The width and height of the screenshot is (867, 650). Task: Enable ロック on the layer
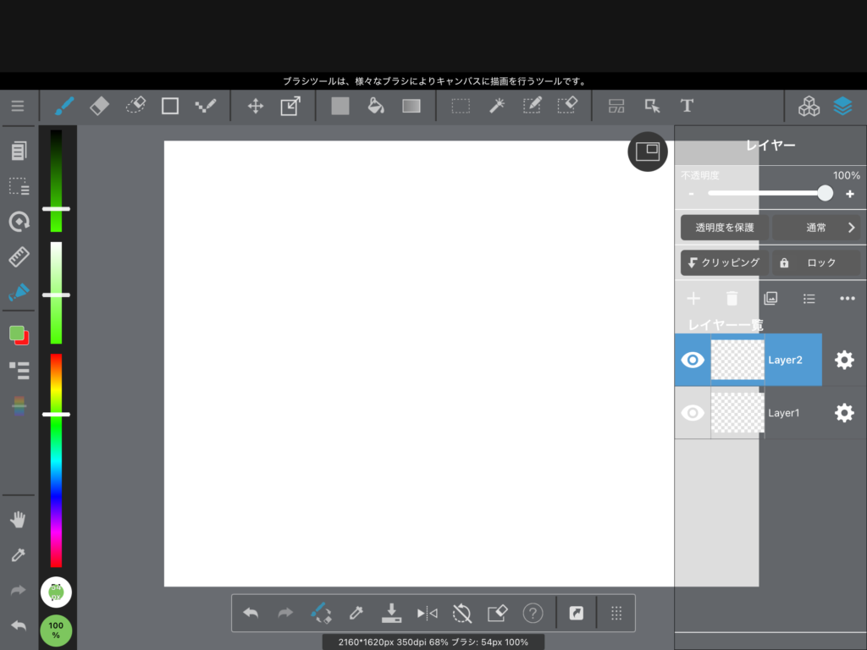(815, 262)
